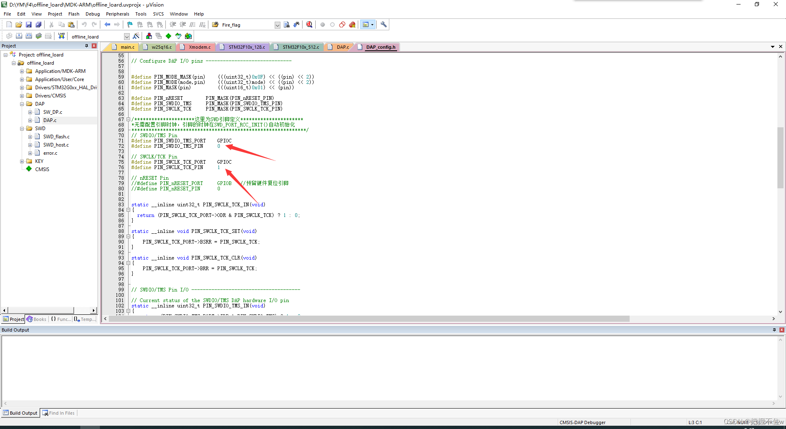Start or stop the debug session
The height and width of the screenshot is (429, 786).
[x=309, y=25]
